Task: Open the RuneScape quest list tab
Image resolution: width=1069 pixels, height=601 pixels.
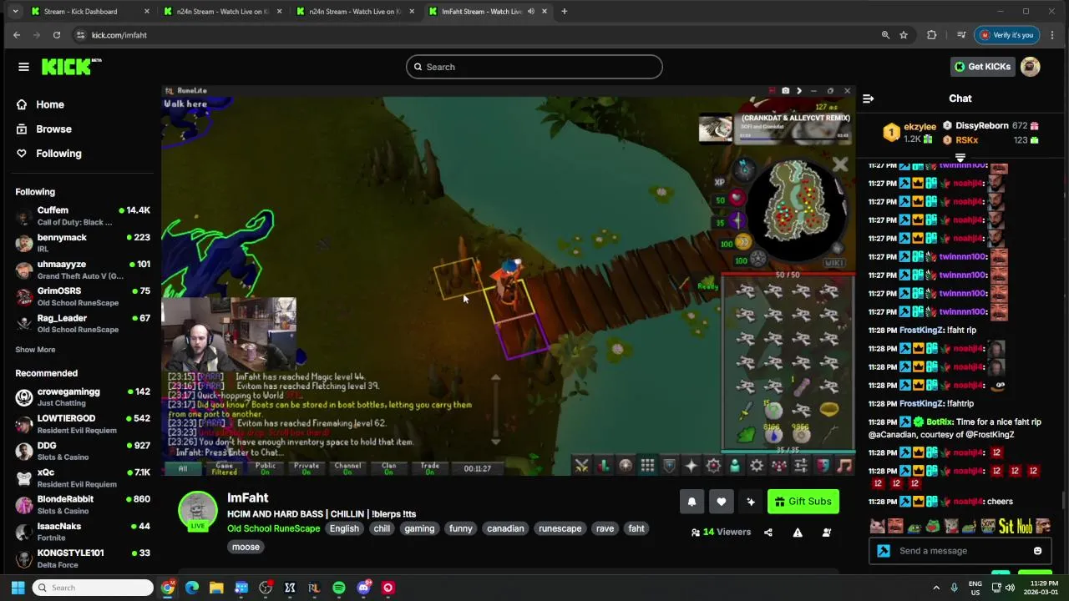Action: [x=626, y=466]
